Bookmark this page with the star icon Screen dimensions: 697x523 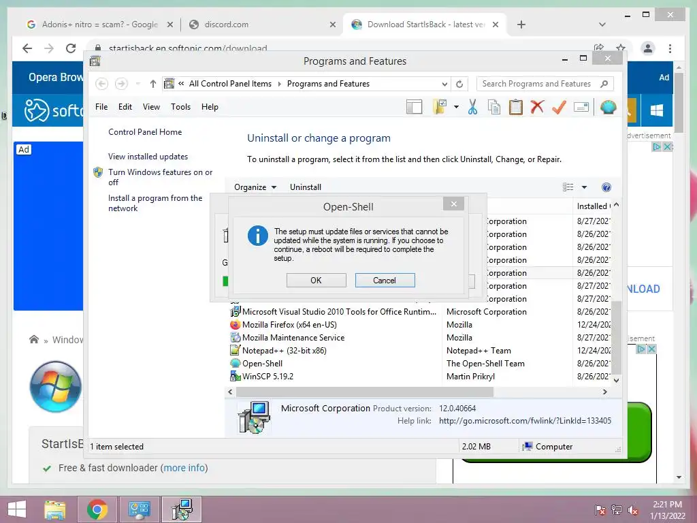[x=621, y=48]
